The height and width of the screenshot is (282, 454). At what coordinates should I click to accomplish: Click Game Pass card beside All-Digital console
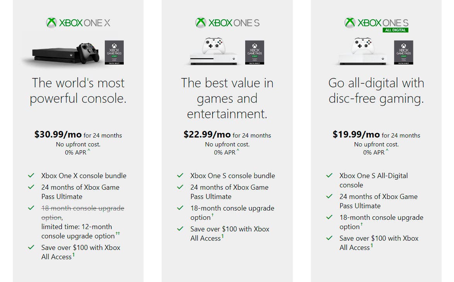click(x=404, y=53)
